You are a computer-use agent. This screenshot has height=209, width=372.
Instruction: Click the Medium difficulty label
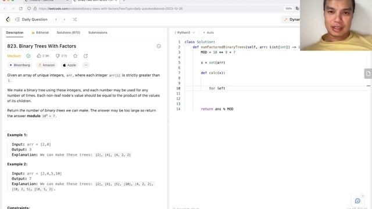(x=14, y=56)
